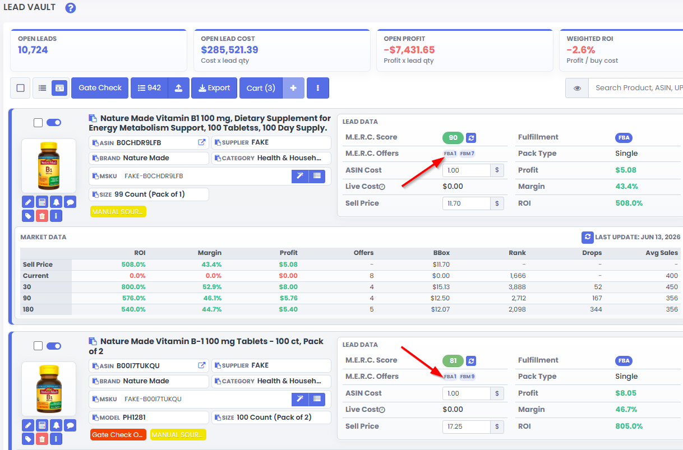Screen dimensions: 683x450
Task: Switch to the card view icon
Action: click(x=60, y=88)
